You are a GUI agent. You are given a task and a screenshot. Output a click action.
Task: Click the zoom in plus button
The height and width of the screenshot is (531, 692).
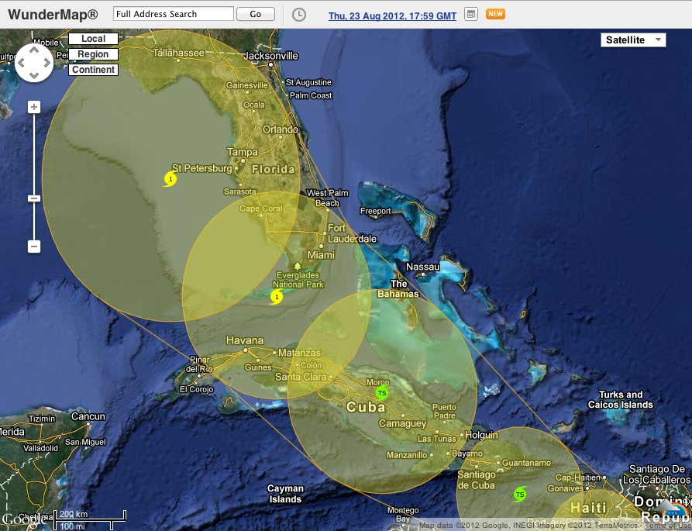34,108
